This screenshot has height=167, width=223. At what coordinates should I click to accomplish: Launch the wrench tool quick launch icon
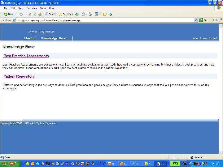[x=68, y=164]
